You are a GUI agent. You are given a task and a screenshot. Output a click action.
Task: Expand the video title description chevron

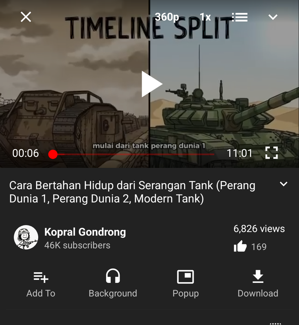tap(284, 184)
